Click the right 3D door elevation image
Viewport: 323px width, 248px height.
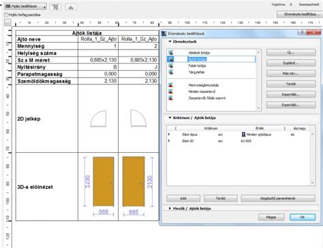click(134, 181)
